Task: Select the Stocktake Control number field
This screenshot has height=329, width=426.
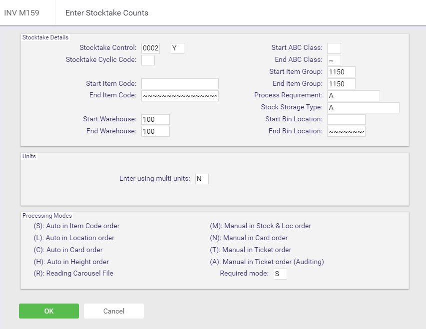Action: pyautogui.click(x=150, y=48)
